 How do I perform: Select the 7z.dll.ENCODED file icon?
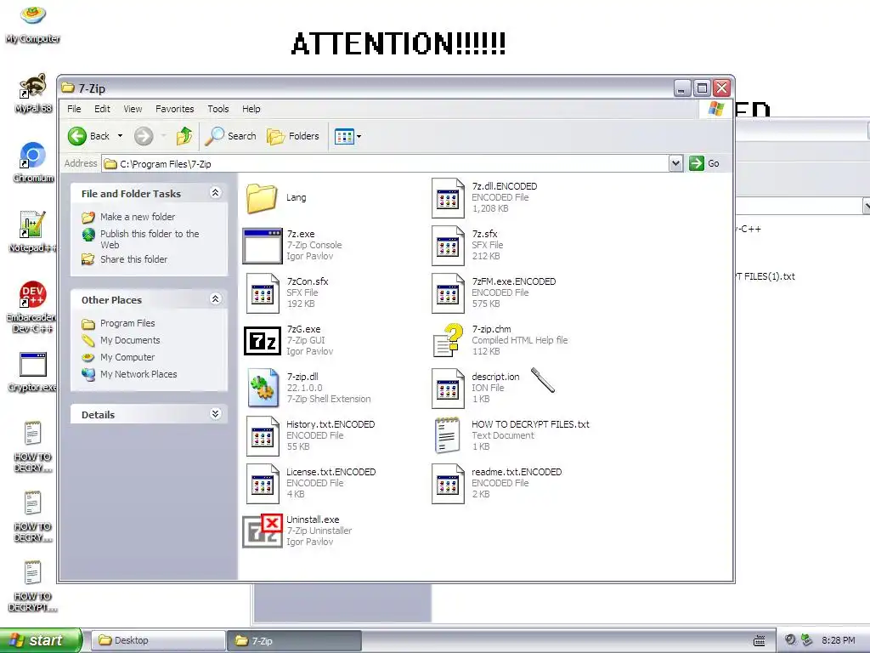tap(447, 197)
